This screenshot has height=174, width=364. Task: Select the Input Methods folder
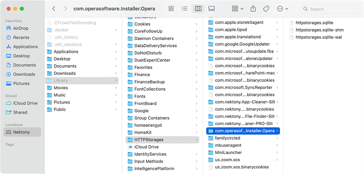[162, 162]
